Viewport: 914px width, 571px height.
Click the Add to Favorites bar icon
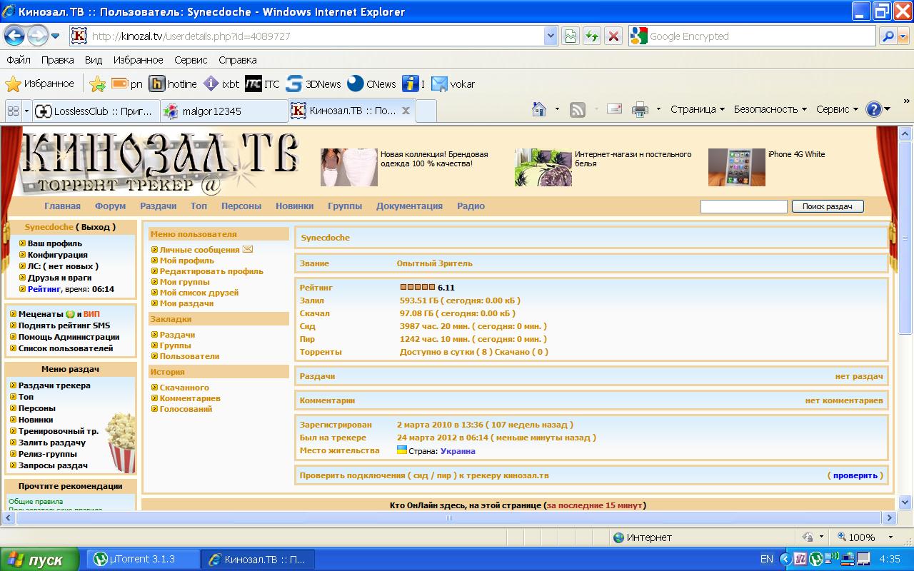tap(98, 84)
